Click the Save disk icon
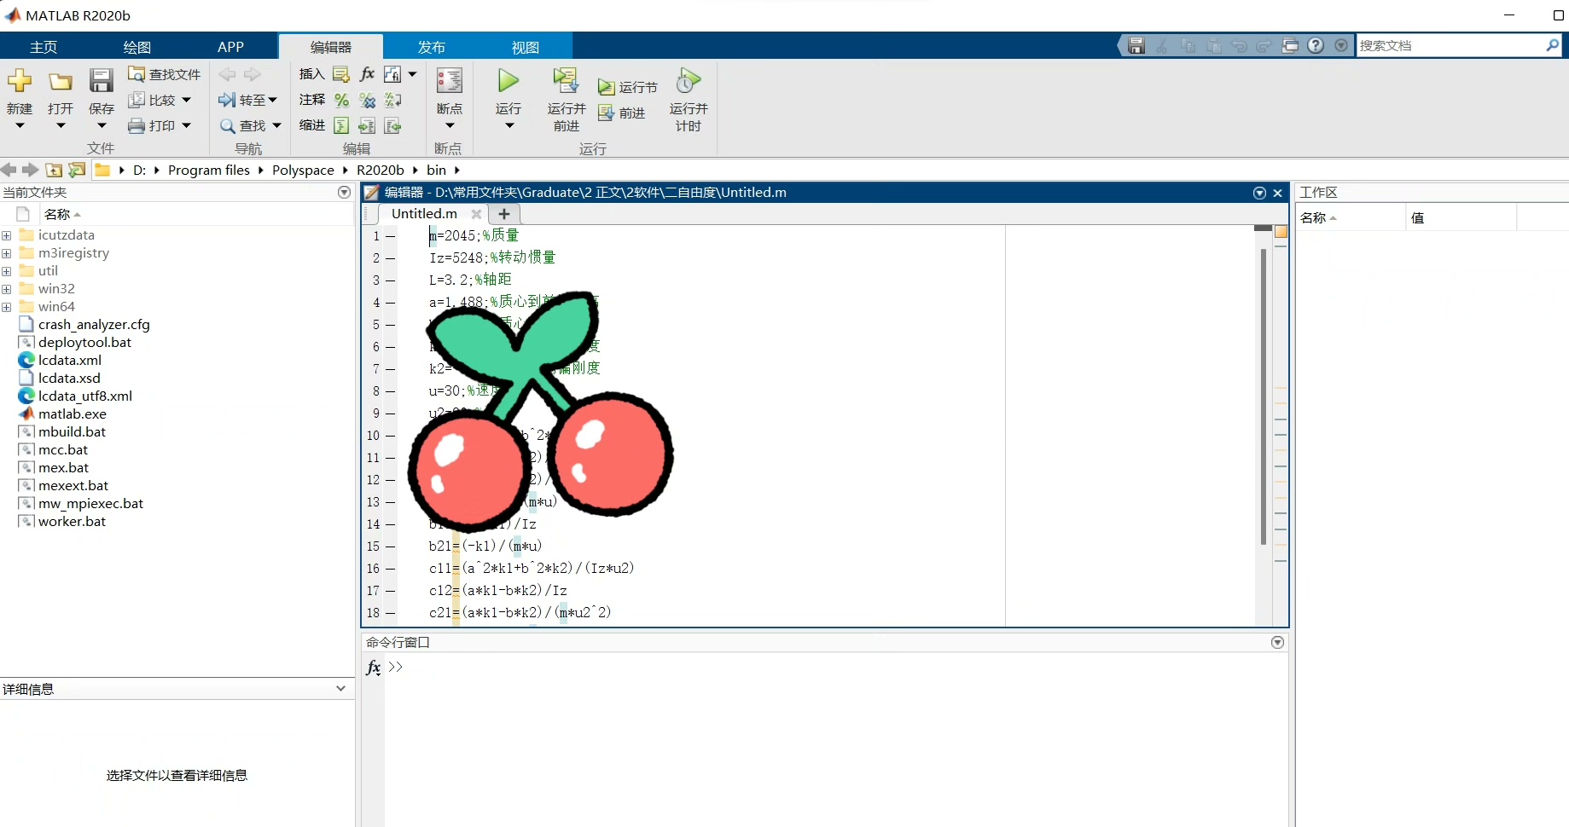This screenshot has height=827, width=1569. click(x=101, y=81)
